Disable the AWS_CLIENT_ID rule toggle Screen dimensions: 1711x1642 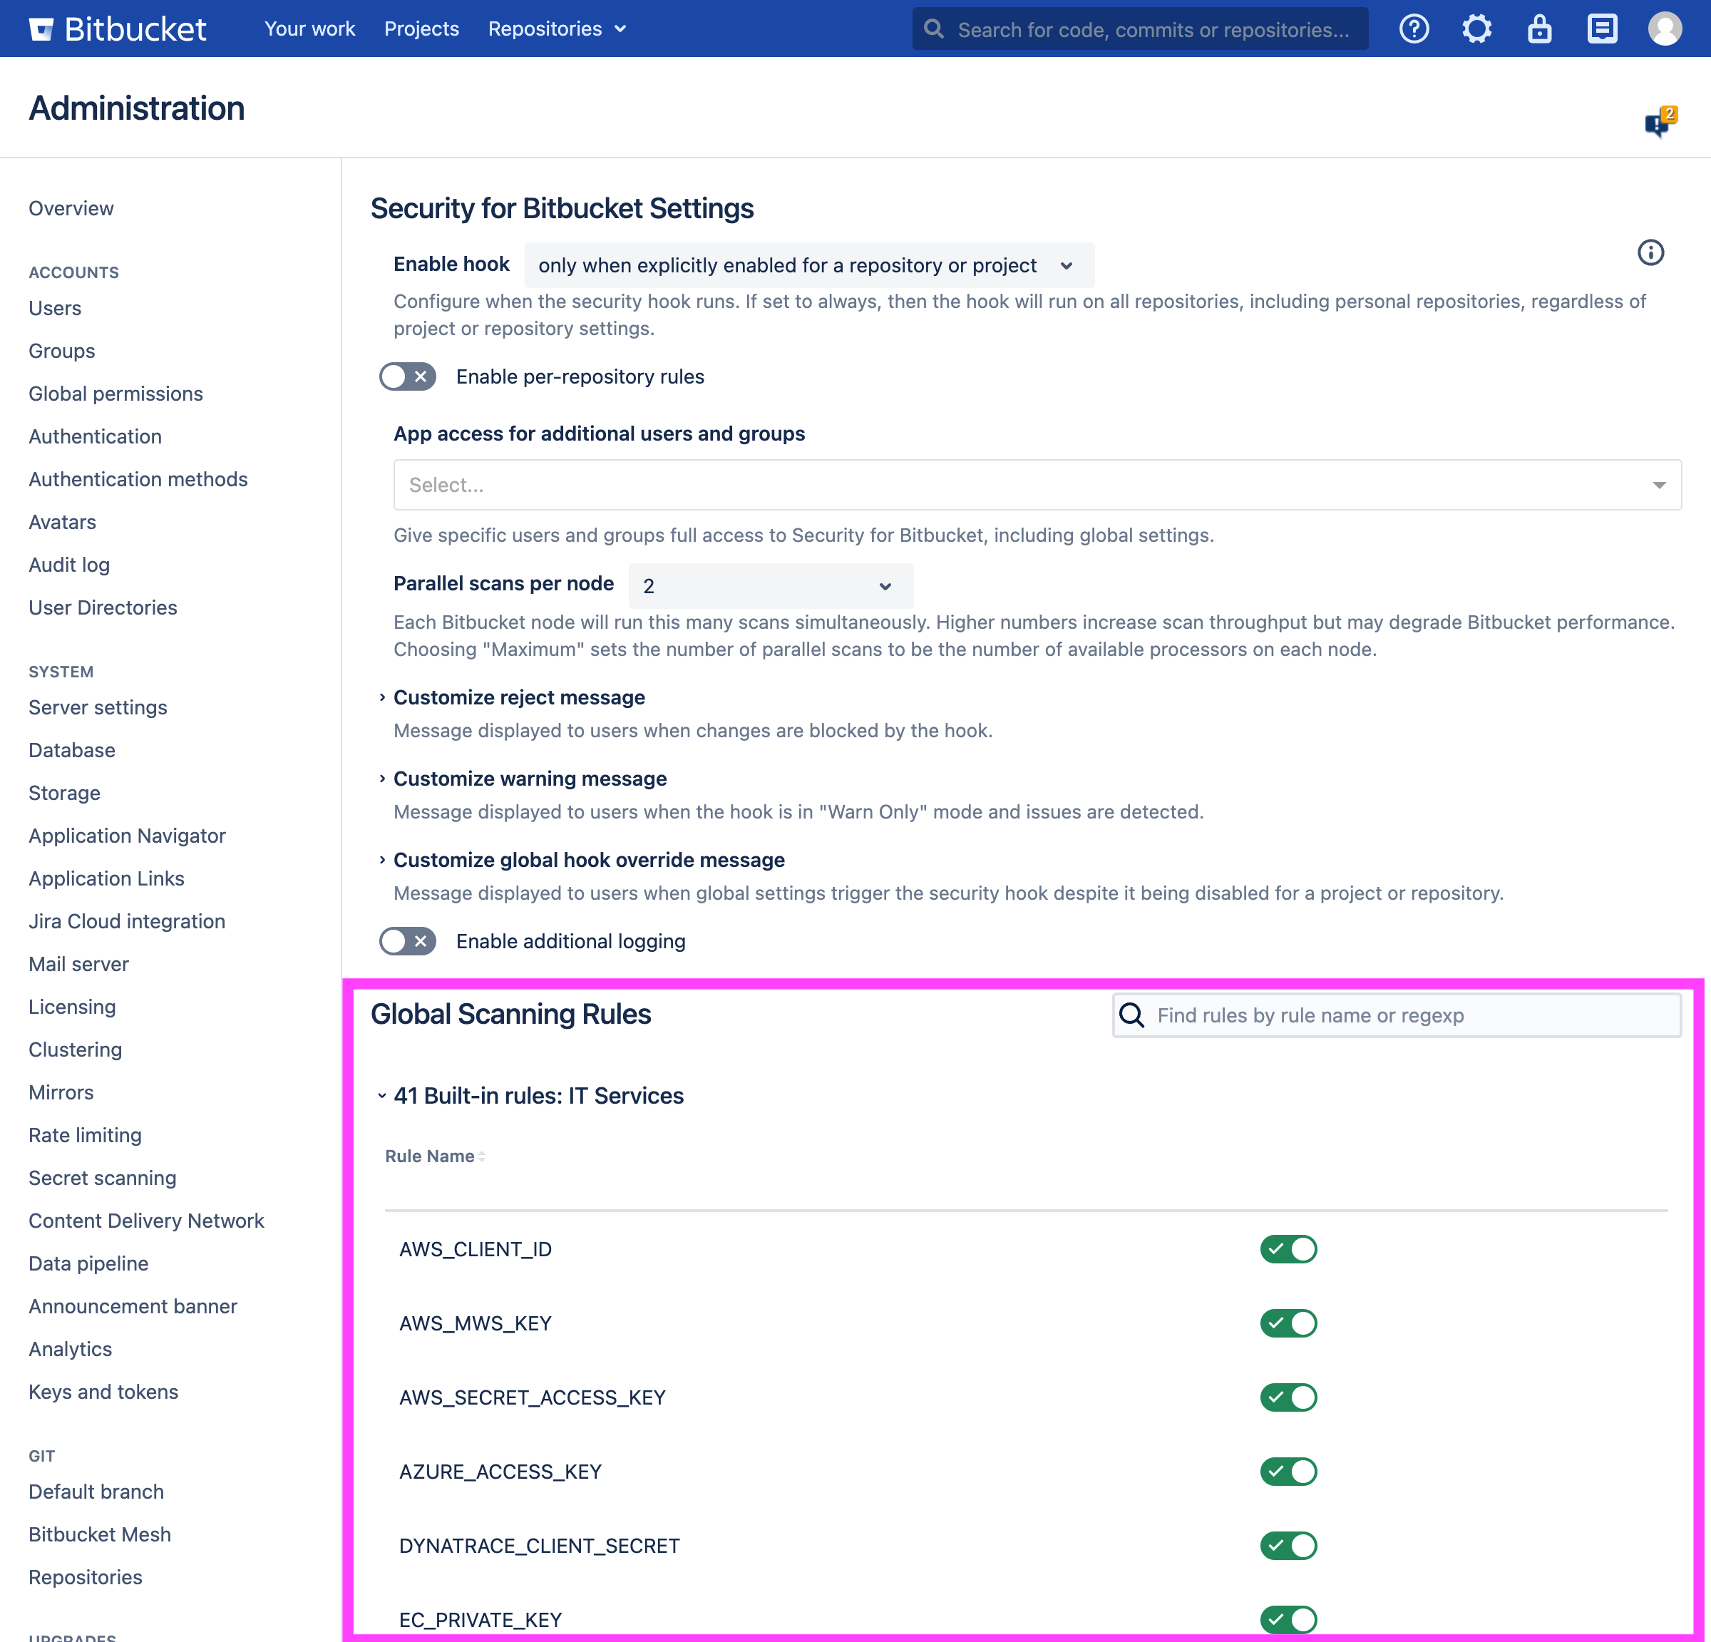pos(1288,1249)
